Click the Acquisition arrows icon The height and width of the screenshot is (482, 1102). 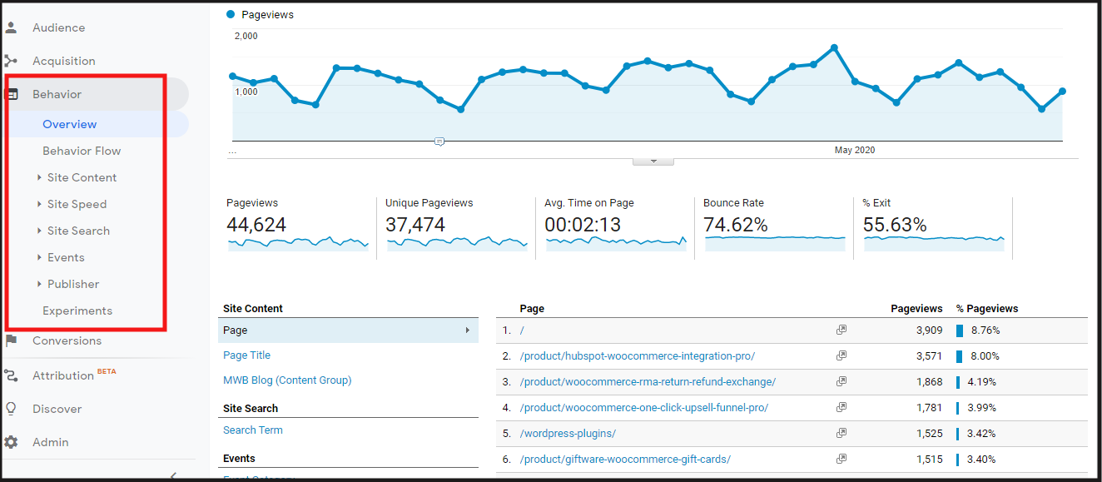coord(11,61)
